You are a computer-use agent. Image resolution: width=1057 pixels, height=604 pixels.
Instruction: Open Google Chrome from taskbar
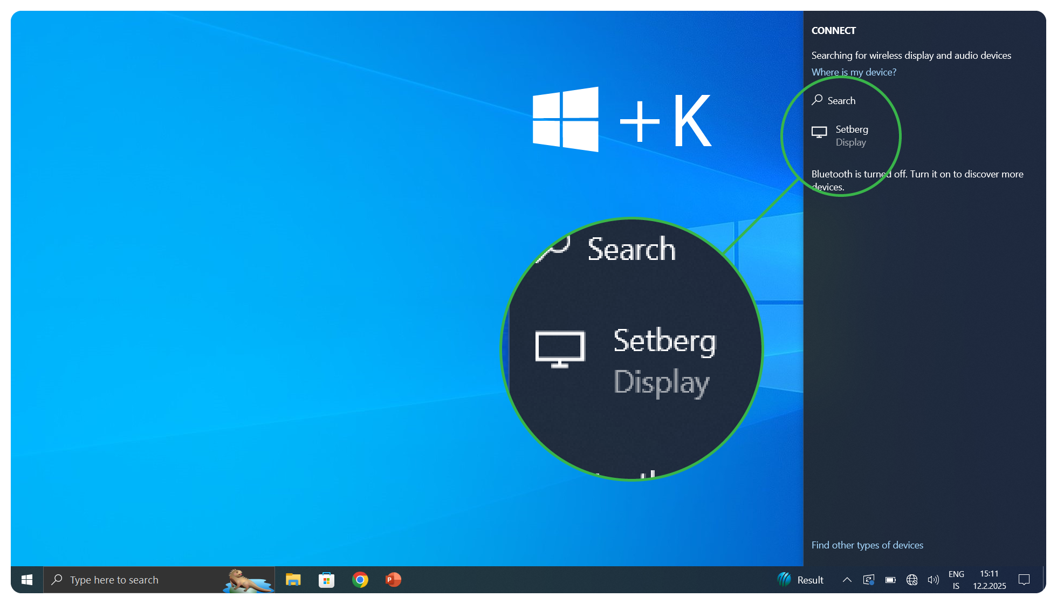[x=360, y=580]
